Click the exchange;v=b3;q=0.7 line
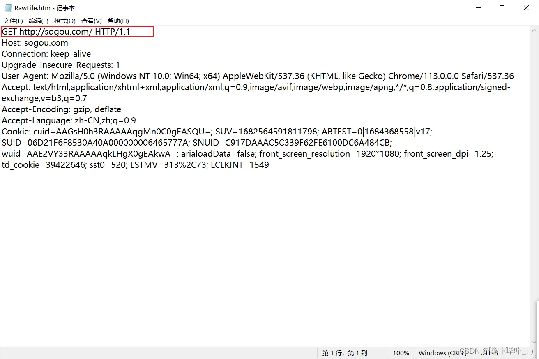The width and height of the screenshot is (539, 359). [44, 98]
